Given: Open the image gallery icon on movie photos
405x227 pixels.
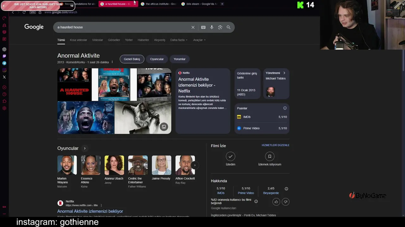Looking at the screenshot, I should coord(164,127).
